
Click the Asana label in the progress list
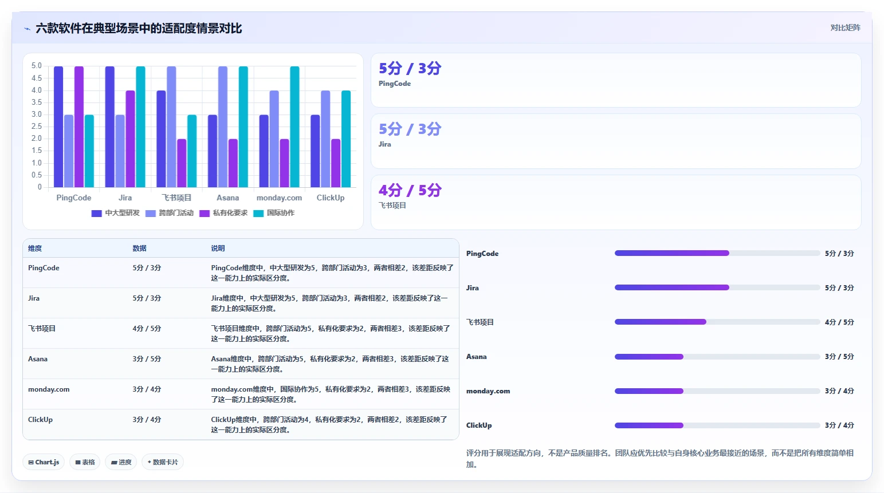(476, 357)
